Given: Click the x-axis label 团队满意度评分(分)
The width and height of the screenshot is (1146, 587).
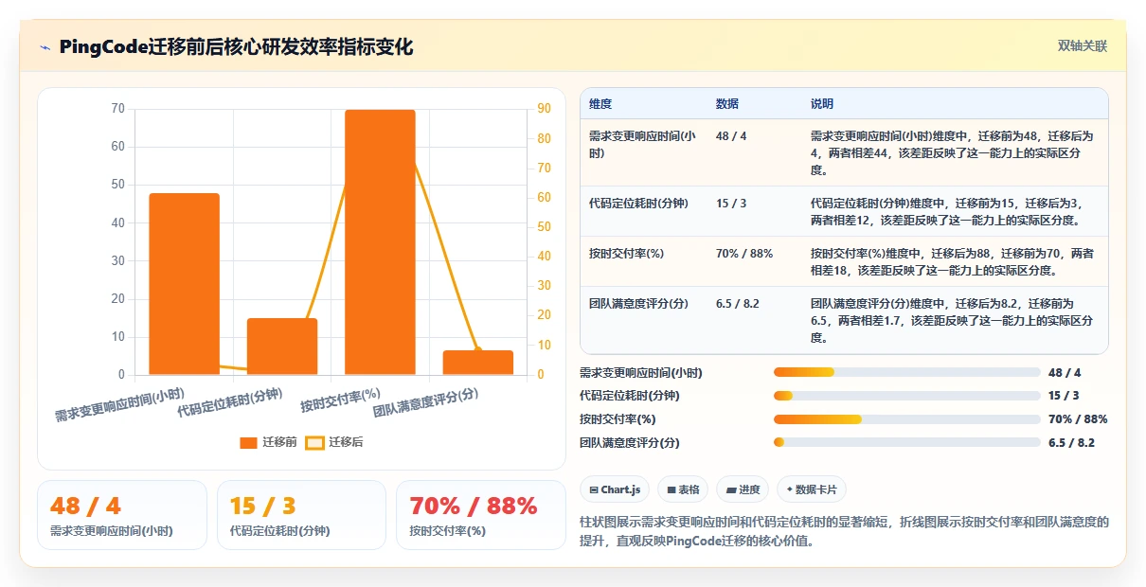Looking at the screenshot, I should click(x=426, y=402).
